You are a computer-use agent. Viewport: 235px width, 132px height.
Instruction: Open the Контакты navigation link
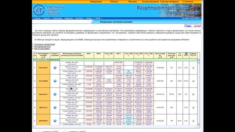coord(80,18)
